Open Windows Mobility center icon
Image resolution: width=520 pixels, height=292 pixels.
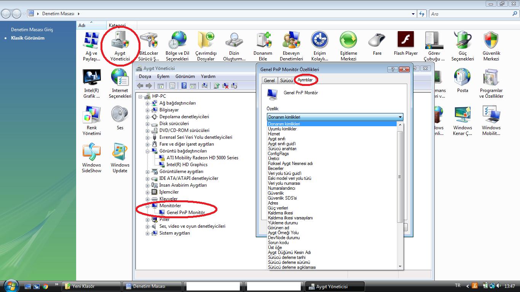coord(491,121)
